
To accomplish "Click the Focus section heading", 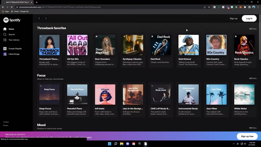I will 41,76.
